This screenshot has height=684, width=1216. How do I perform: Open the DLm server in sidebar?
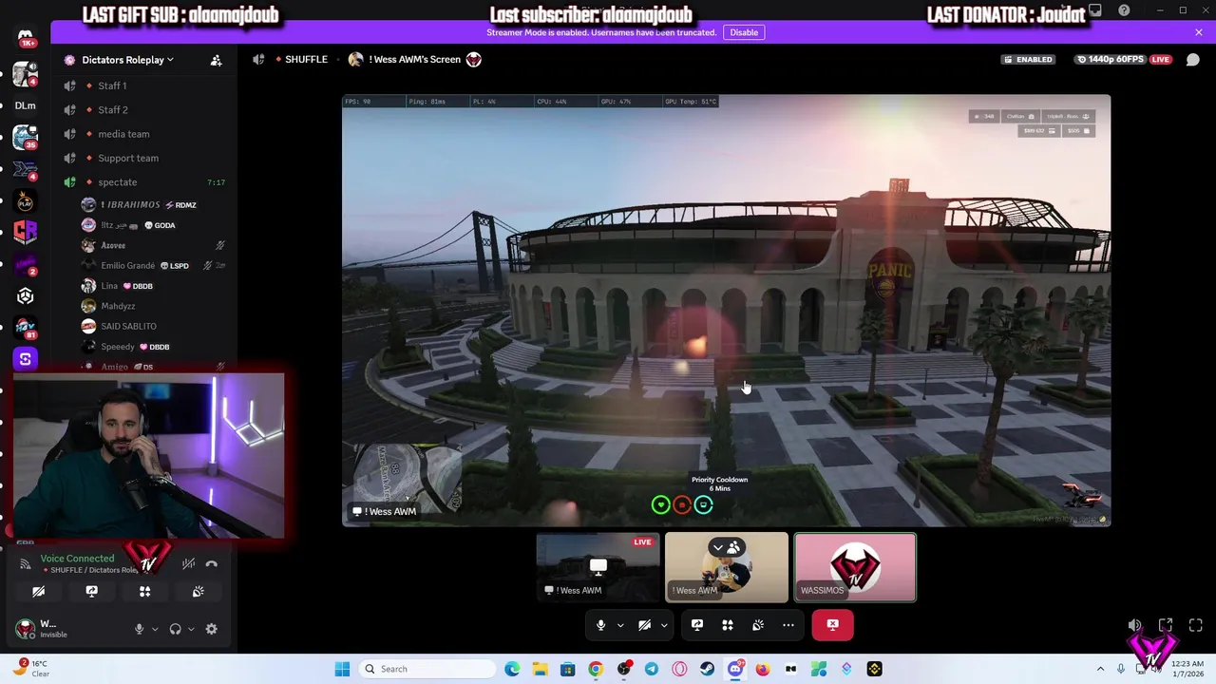pyautogui.click(x=25, y=105)
